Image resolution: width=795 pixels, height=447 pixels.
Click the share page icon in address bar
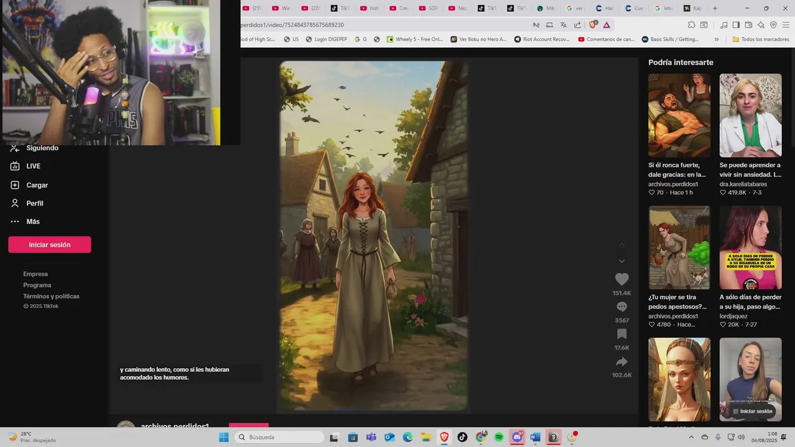click(578, 25)
